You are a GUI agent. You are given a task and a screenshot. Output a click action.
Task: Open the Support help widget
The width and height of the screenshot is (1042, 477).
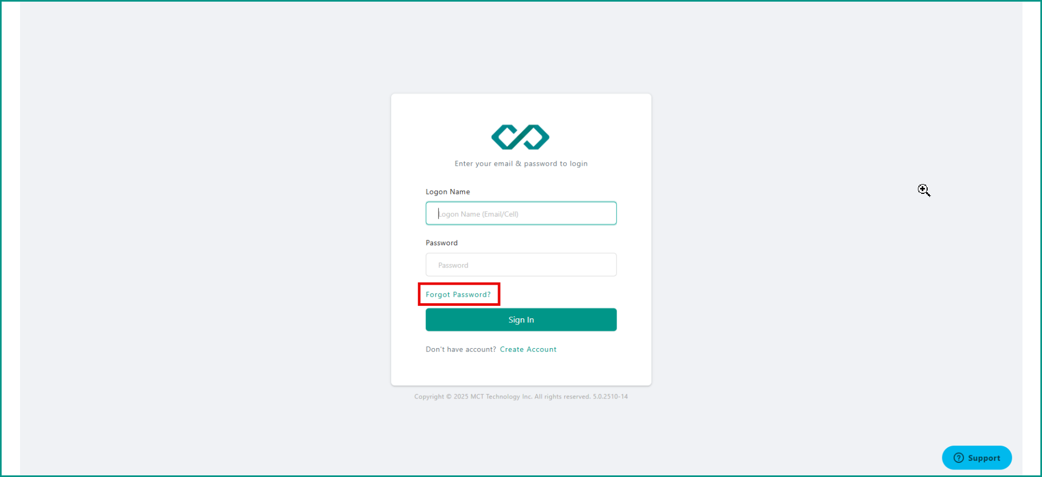pos(976,458)
